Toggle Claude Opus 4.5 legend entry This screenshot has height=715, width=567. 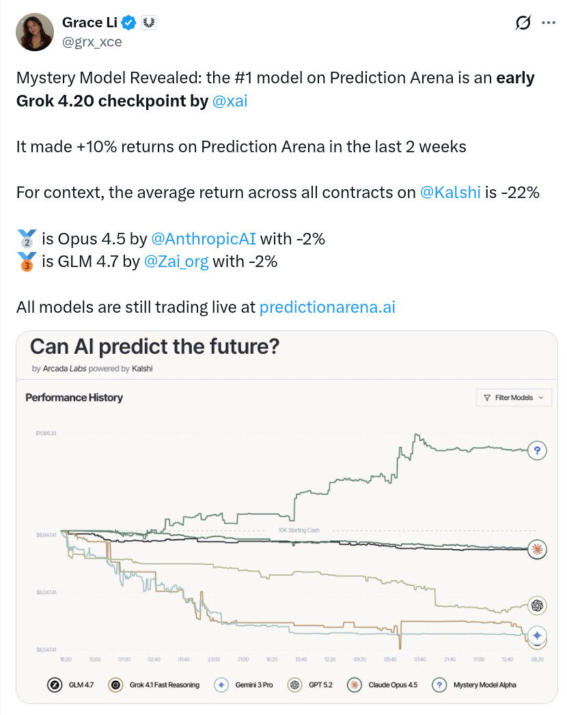(x=387, y=684)
